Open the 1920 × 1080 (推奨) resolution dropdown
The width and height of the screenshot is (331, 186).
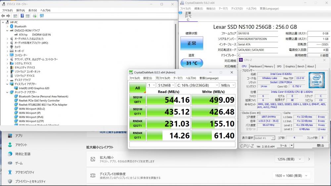(x=291, y=176)
